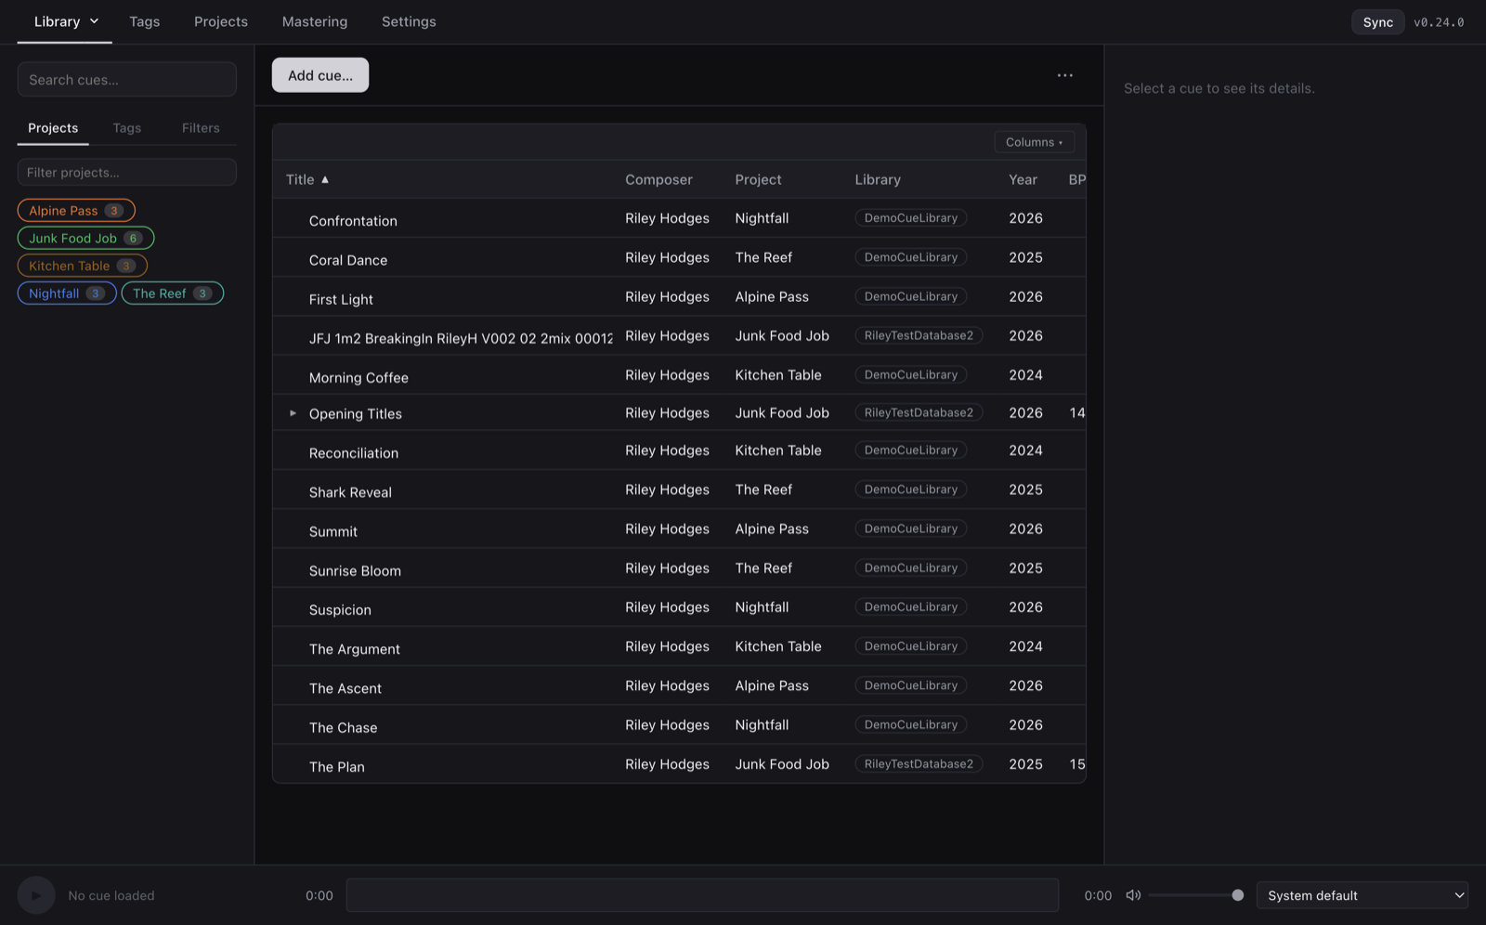Mute audio with the speaker icon
The width and height of the screenshot is (1486, 925).
point(1133,895)
